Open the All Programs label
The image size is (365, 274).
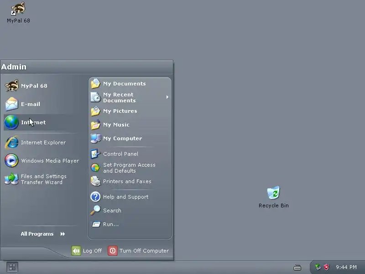37,234
